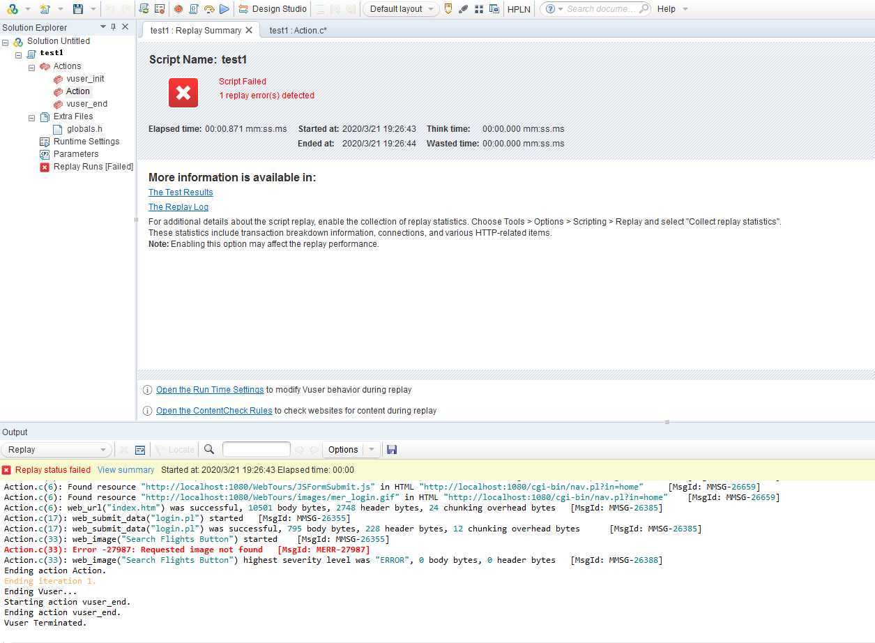Click the search magnifier in document search
This screenshot has height=643, width=875.
coord(643,9)
